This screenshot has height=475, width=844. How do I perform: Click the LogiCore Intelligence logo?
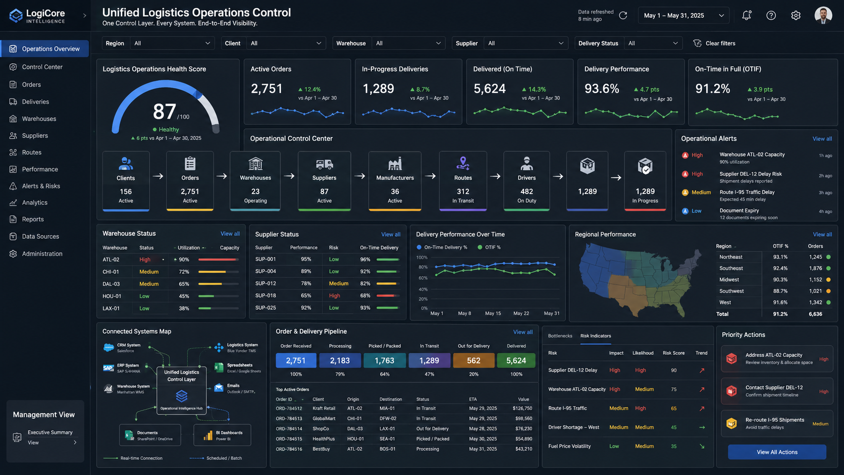click(x=37, y=16)
